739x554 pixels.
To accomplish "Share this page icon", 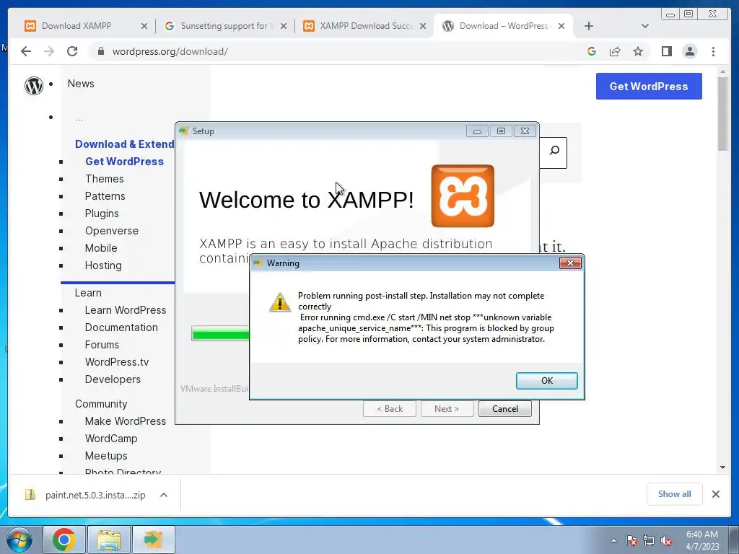I will [615, 51].
